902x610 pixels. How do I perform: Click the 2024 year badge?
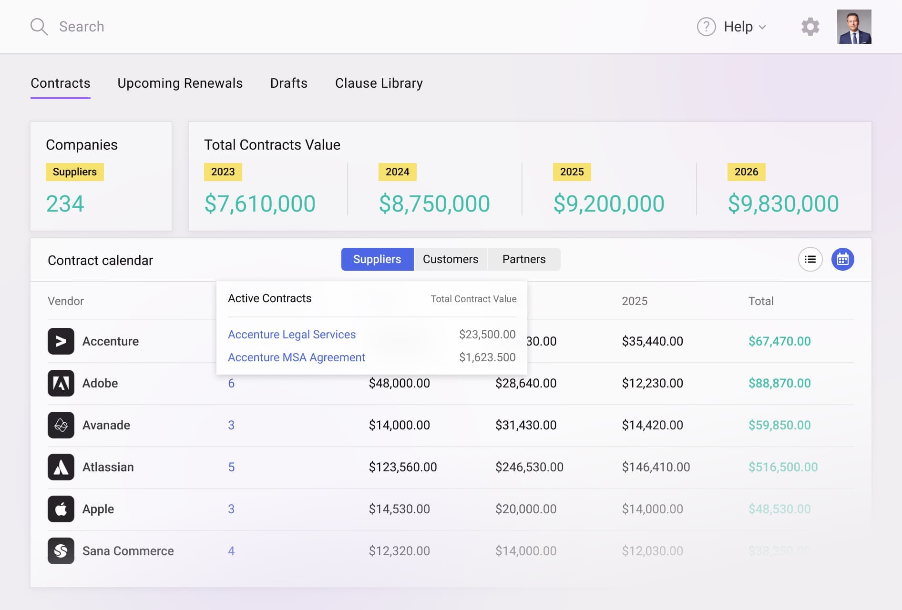click(398, 172)
